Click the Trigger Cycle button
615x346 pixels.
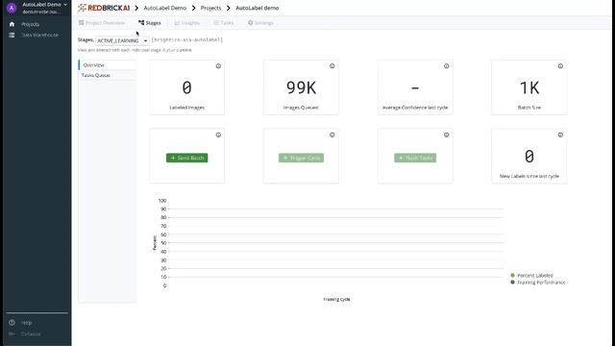[x=301, y=158]
